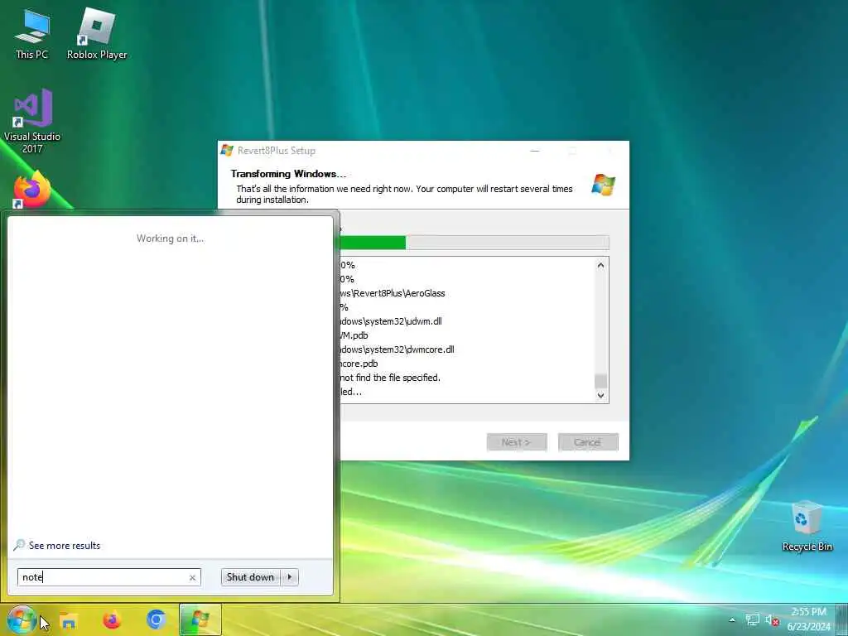Click the Windows flag logo in setup header
Image resolution: width=848 pixels, height=636 pixels.
tap(603, 185)
